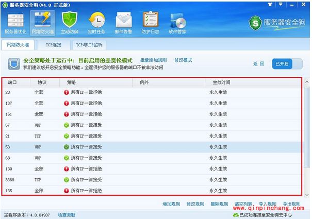Click the 服务器安全狗 logo at top right
The height and width of the screenshot is (219, 312).
point(277,23)
